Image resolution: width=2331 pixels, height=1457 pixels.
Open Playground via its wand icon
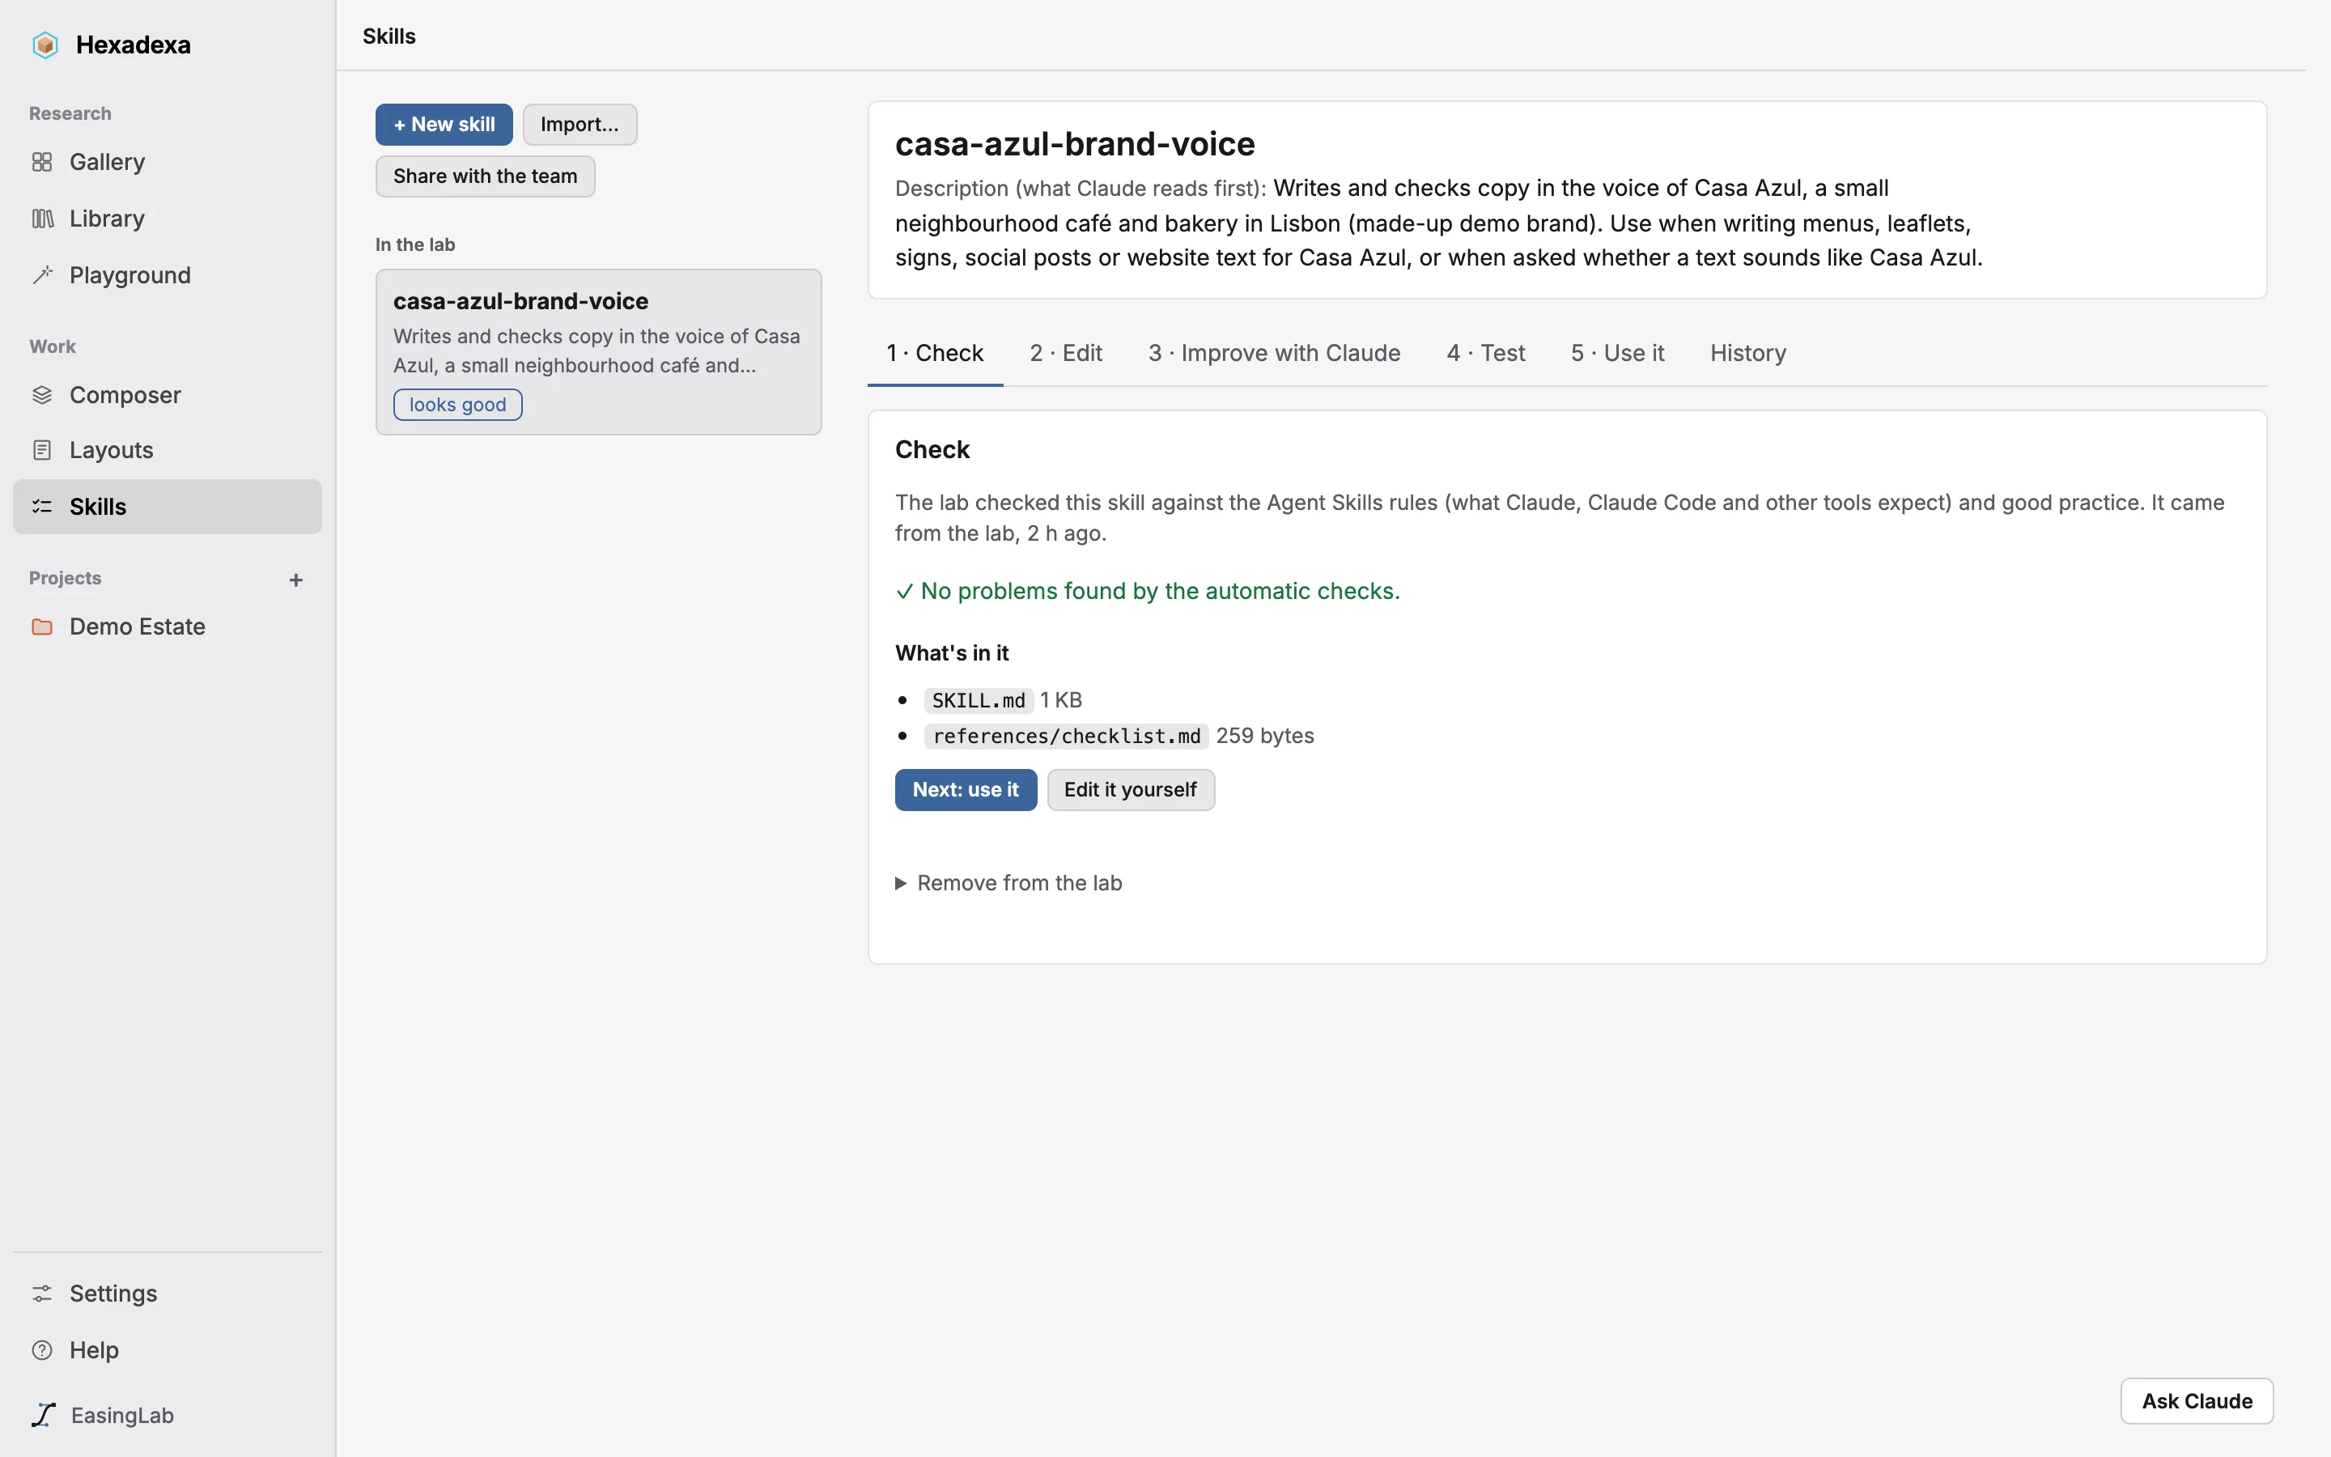[41, 275]
